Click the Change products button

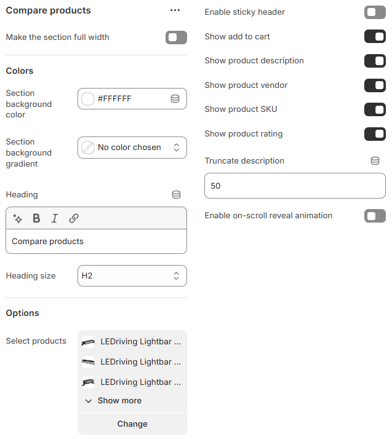tap(132, 424)
